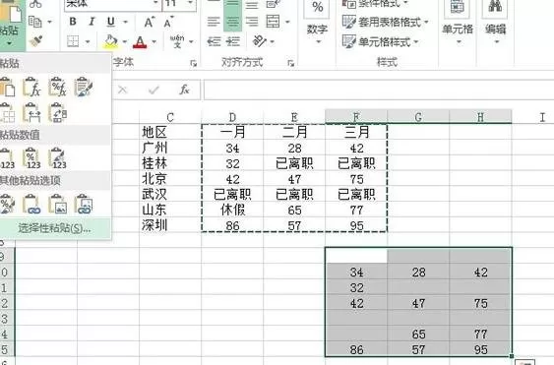Apply red font color A
The height and width of the screenshot is (365, 554).
pyautogui.click(x=141, y=41)
